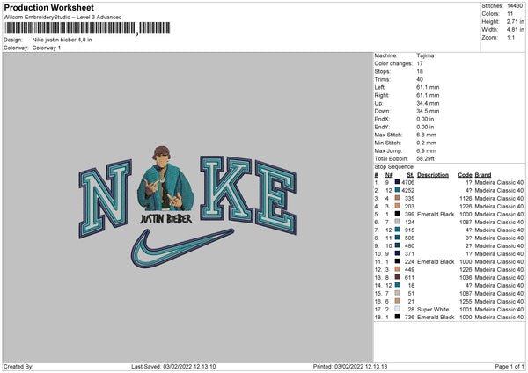528x373 pixels.
Task: Click the stitch count 4252 in row 2
Action: [x=407, y=191]
